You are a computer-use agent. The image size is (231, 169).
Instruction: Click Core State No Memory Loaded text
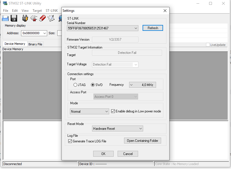pyautogui.click(x=177, y=164)
